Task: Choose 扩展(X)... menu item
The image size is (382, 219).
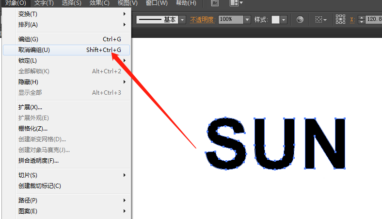Action: click(x=30, y=107)
